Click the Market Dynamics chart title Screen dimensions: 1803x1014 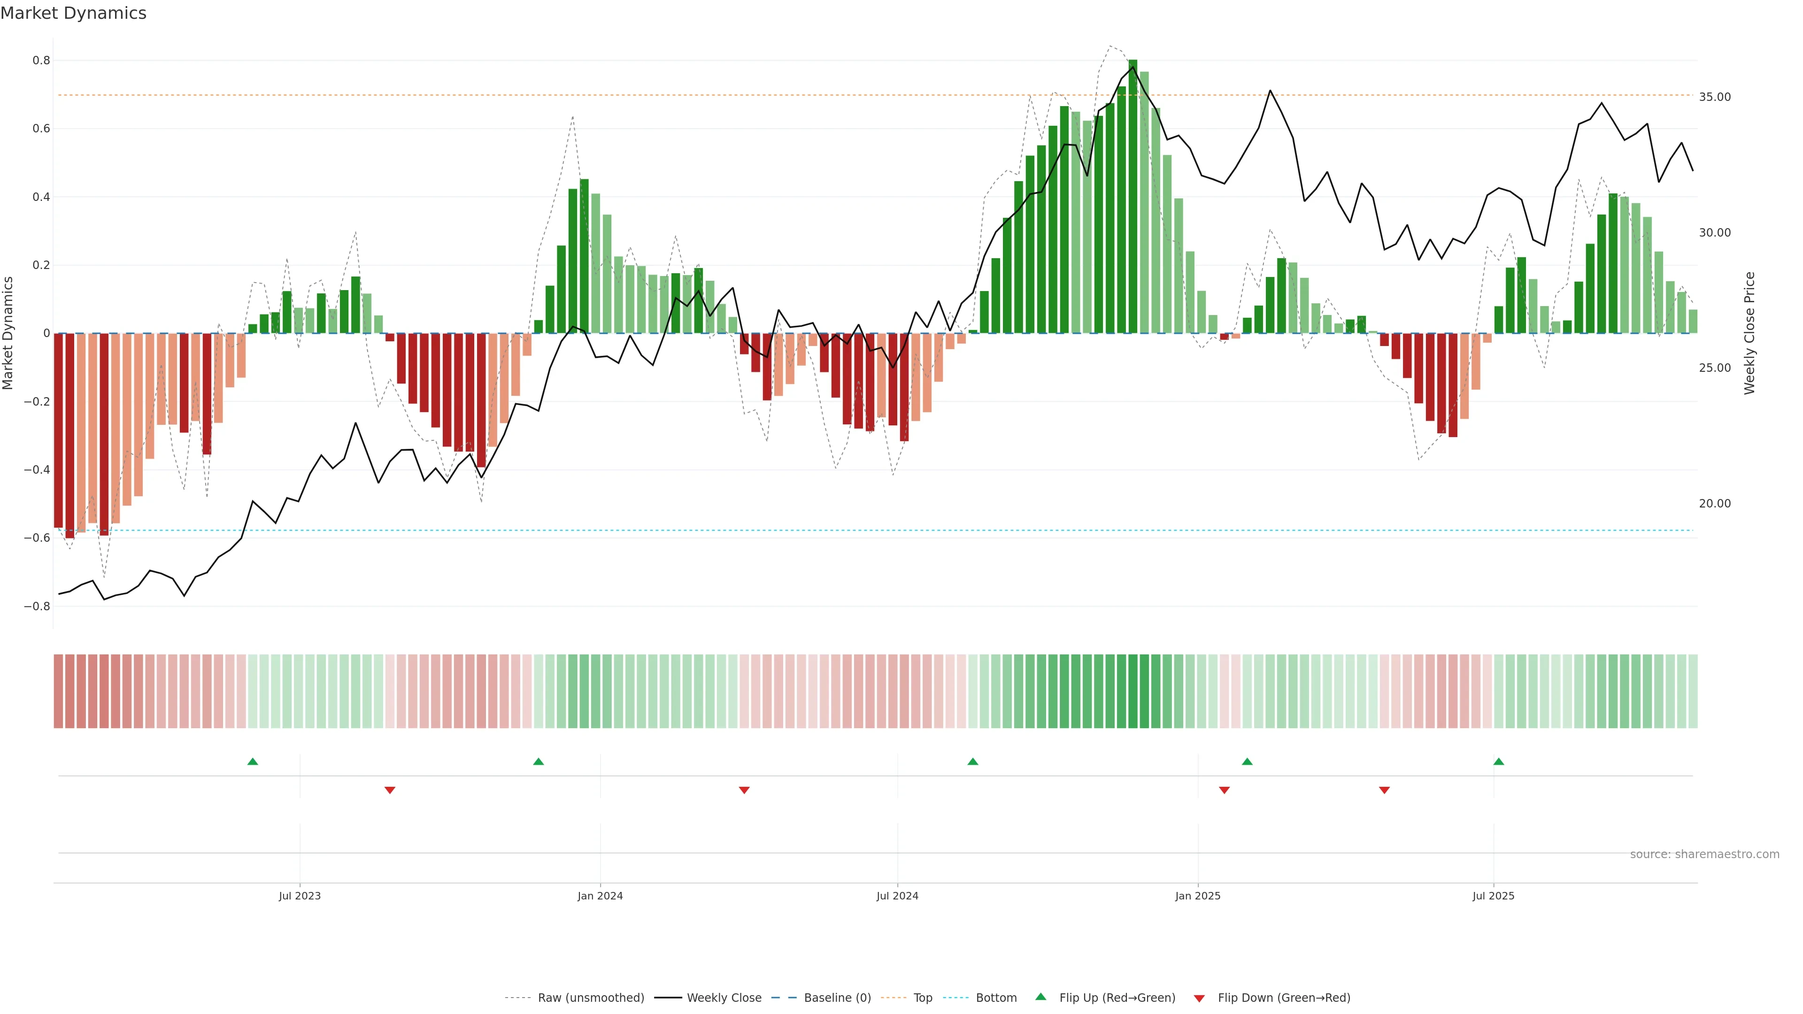point(74,13)
